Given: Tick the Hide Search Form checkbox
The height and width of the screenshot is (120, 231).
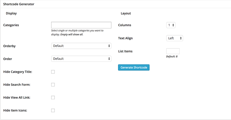Looking at the screenshot, I should click(x=53, y=85).
